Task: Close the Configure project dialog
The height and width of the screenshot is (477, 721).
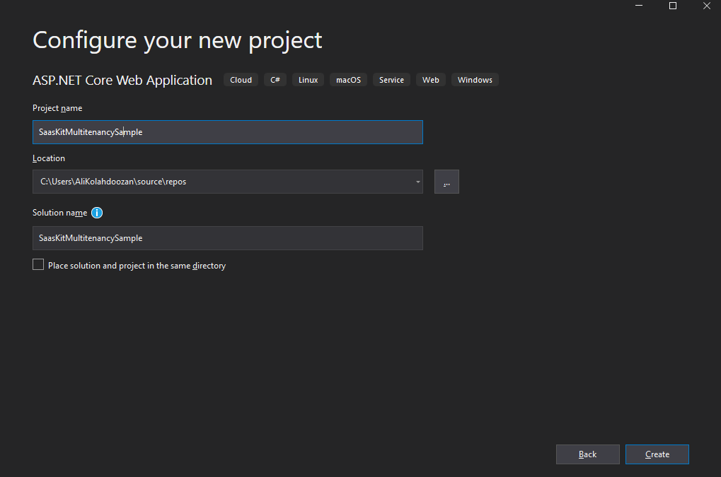Action: coord(706,6)
